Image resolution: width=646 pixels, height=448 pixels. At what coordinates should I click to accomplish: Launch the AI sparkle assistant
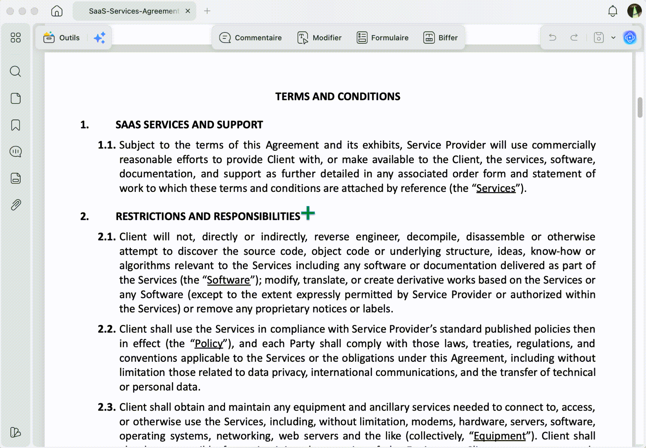pyautogui.click(x=99, y=38)
